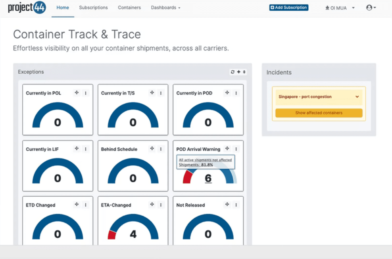Show affected containers for the incident
Viewport: 392px width, 259px height.
click(x=319, y=113)
